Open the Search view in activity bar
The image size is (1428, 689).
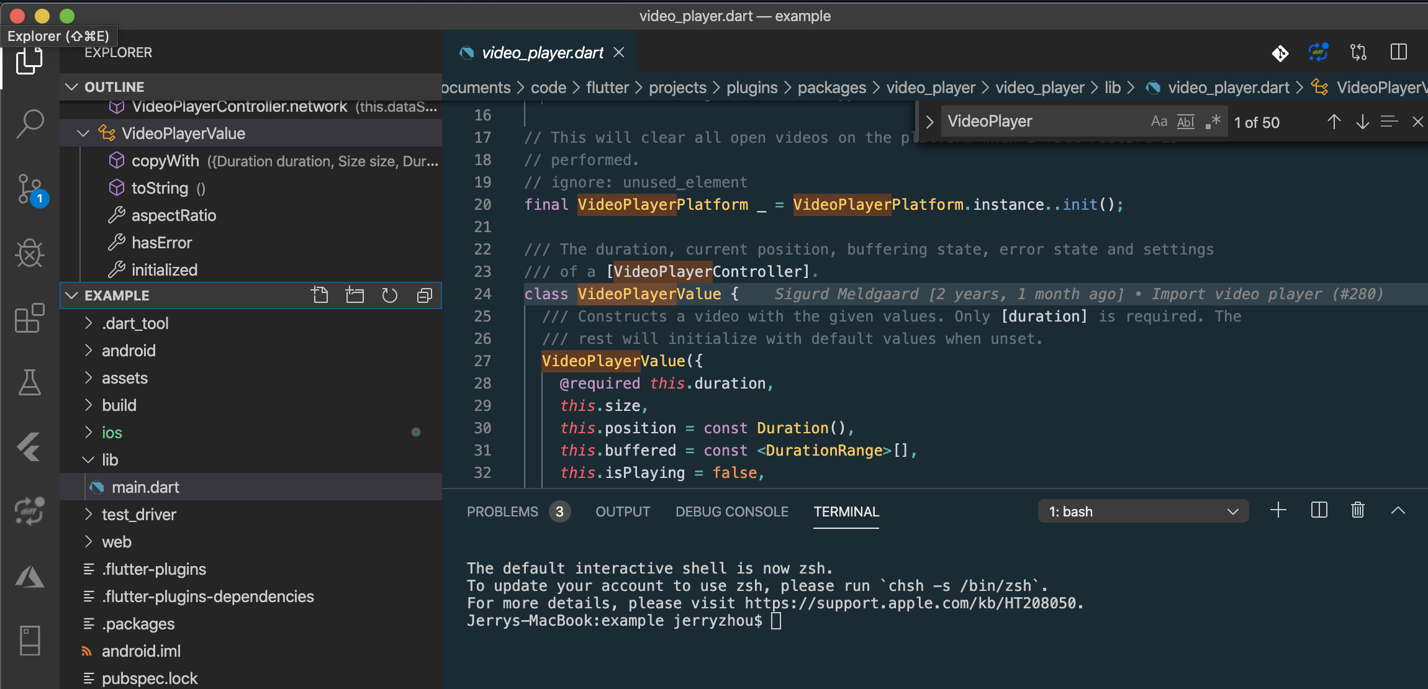(29, 124)
